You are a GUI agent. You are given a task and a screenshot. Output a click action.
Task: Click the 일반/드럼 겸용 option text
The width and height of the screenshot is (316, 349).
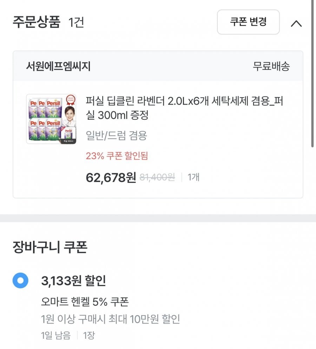point(117,135)
